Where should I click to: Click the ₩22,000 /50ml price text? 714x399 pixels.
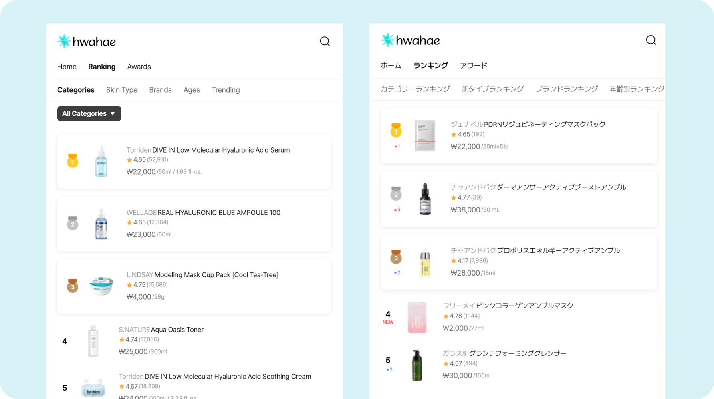pos(164,172)
